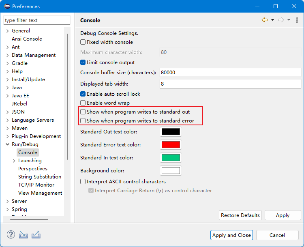Click the Apply and Close button

coord(232,235)
